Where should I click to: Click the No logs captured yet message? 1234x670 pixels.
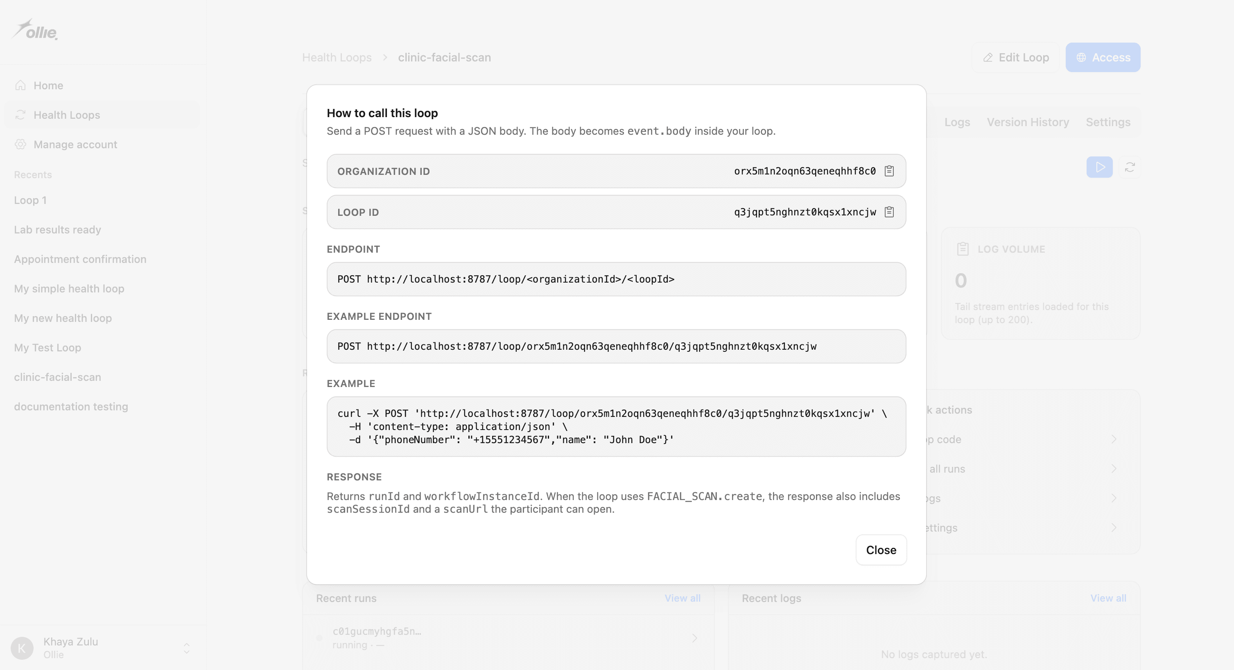[933, 654]
